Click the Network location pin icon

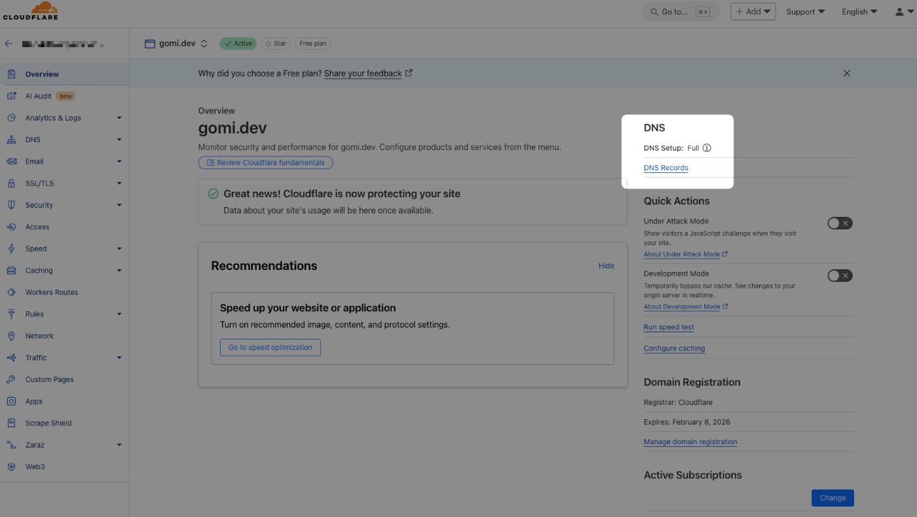[11, 335]
